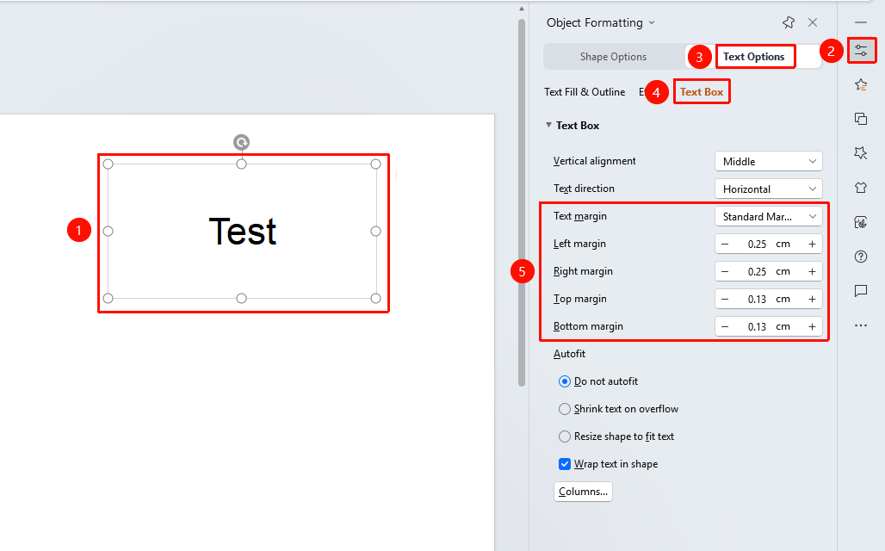Open the Object Formatting panel title dropdown
885x551 pixels.
(652, 22)
